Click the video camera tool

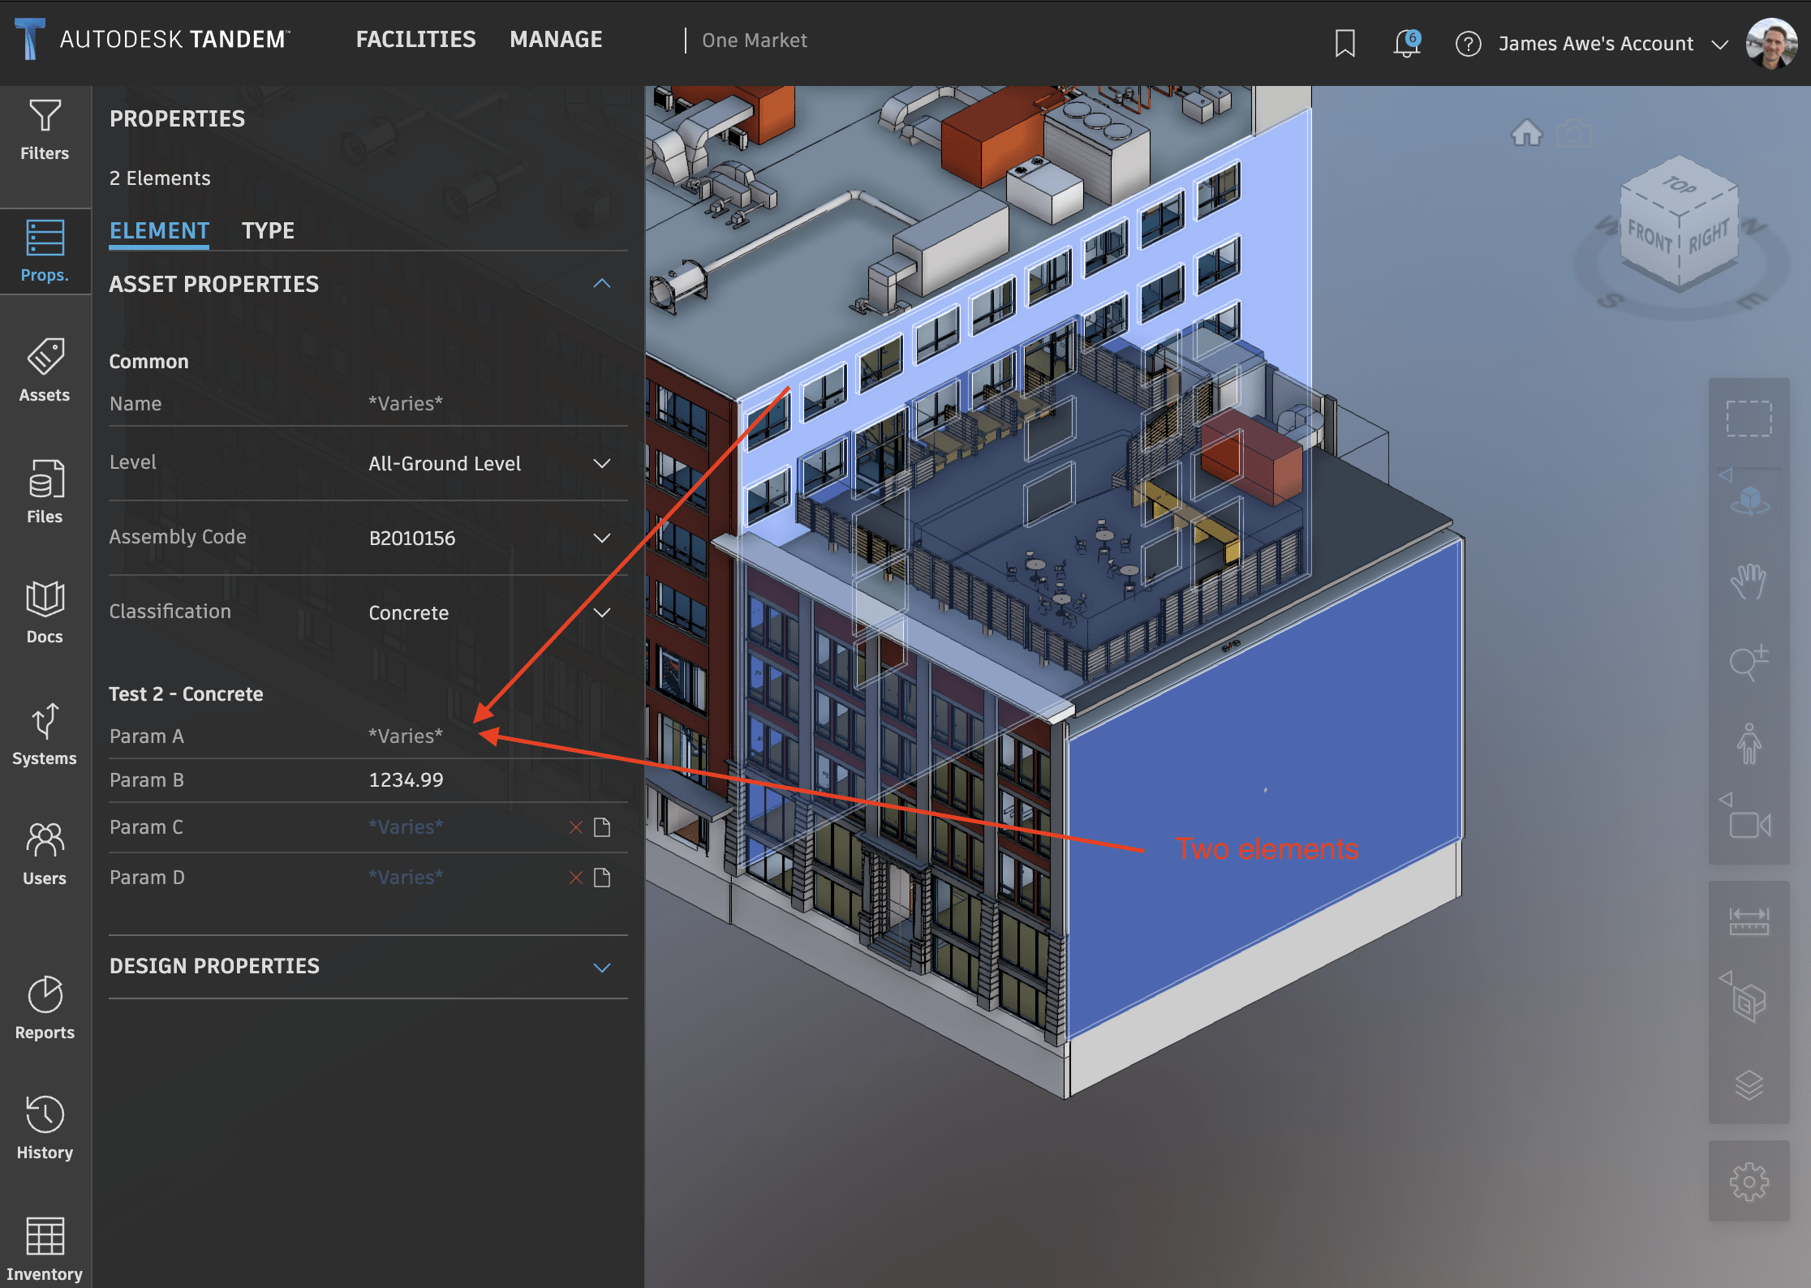click(x=1750, y=825)
